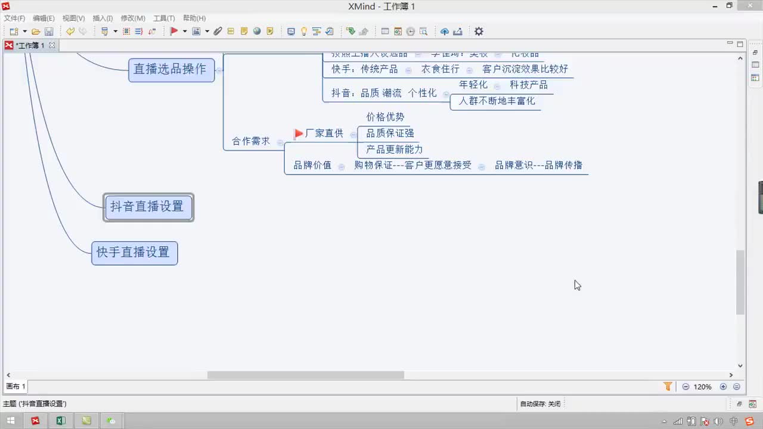This screenshot has width=763, height=429.
Task: Open the 插入(I) menu
Action: coord(103,18)
